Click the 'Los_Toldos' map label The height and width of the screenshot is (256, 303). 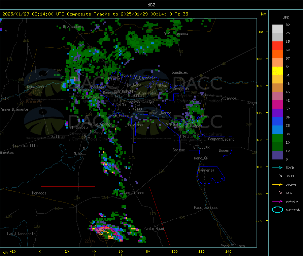coord(134,193)
